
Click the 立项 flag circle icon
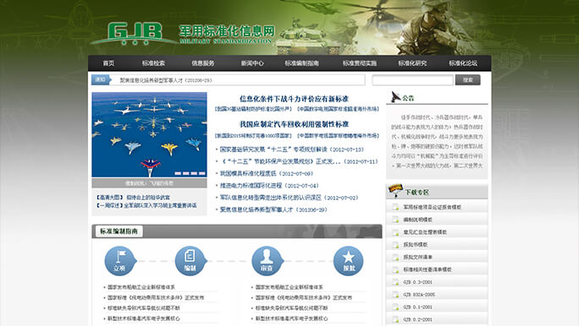[x=120, y=261]
